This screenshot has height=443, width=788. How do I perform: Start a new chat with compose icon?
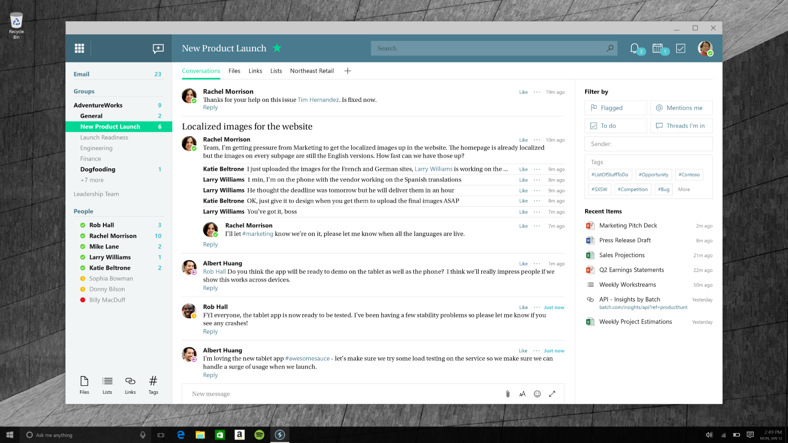coord(158,48)
